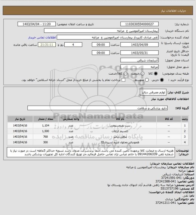Screen dimensions: 196x215
Task: Select the صافی دیالیز item name
Action: tap(120, 137)
